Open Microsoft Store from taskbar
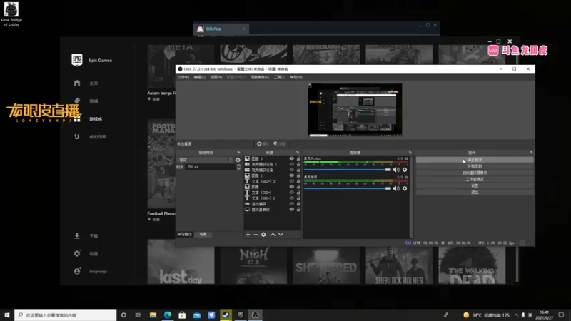The width and height of the screenshot is (571, 321). click(182, 315)
